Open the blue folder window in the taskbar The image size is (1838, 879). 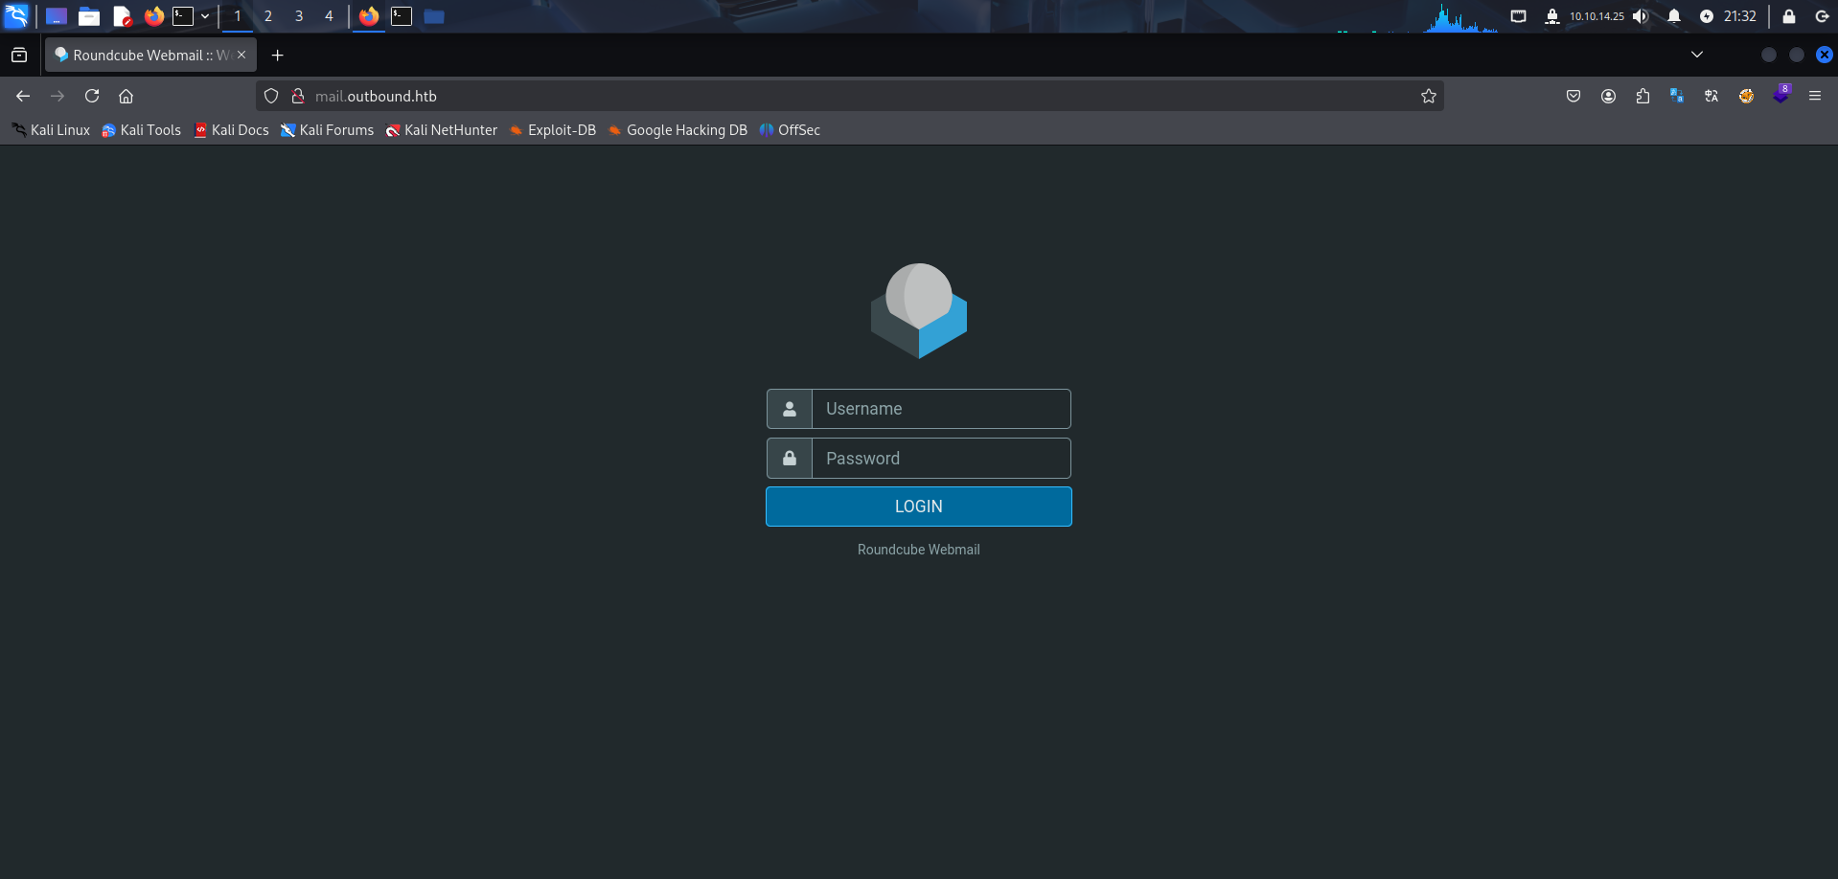(x=434, y=16)
